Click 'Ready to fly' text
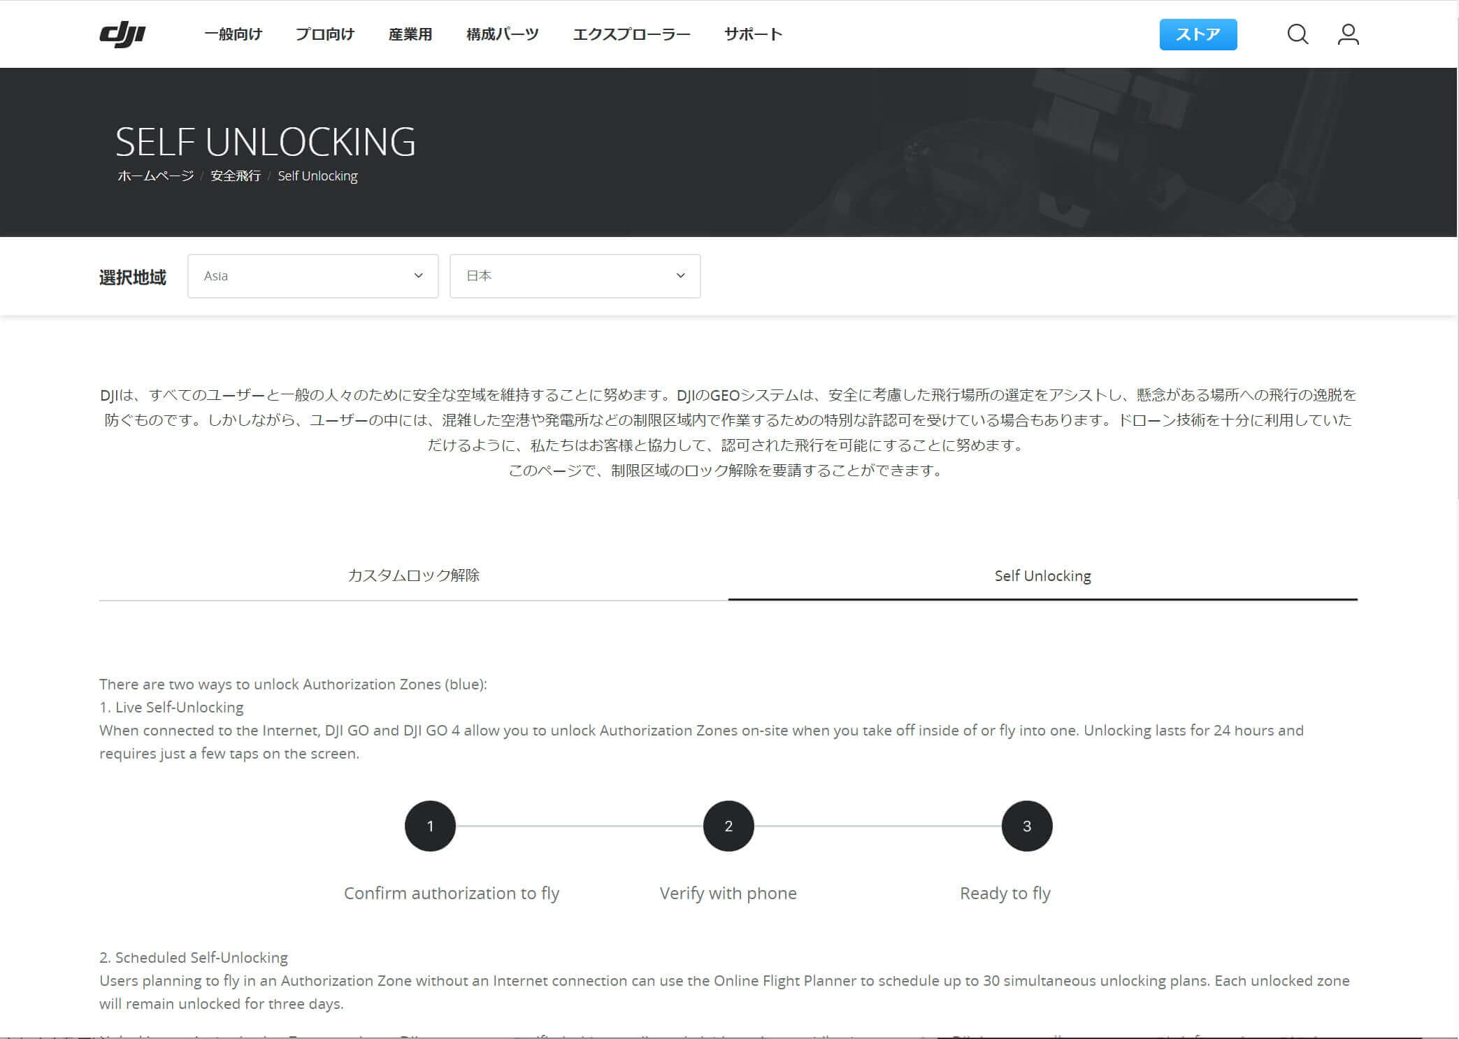 coord(1005,894)
